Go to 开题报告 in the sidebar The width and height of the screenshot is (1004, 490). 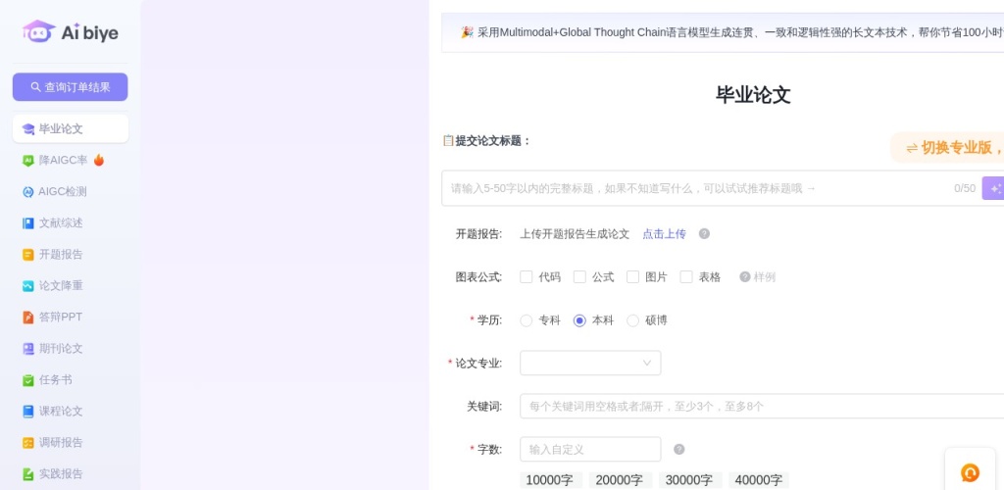(x=61, y=255)
